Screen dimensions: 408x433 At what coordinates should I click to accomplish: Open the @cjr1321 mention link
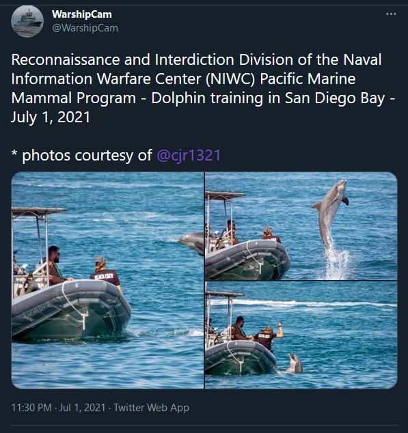(x=189, y=155)
